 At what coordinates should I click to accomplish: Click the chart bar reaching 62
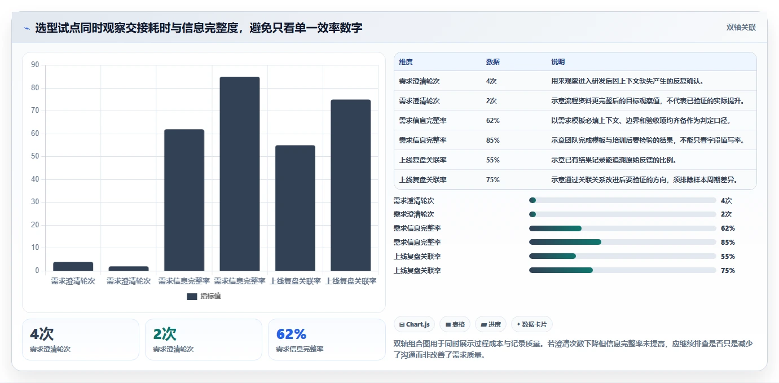[x=184, y=200]
